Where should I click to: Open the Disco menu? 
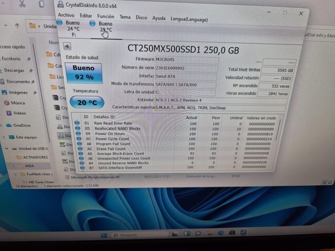pyautogui.click(x=141, y=18)
